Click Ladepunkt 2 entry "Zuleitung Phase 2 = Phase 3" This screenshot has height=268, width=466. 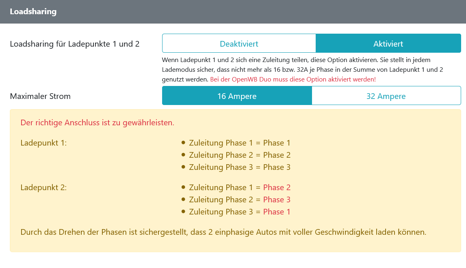coord(240,199)
